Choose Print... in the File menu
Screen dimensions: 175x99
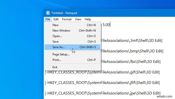(x=72, y=60)
